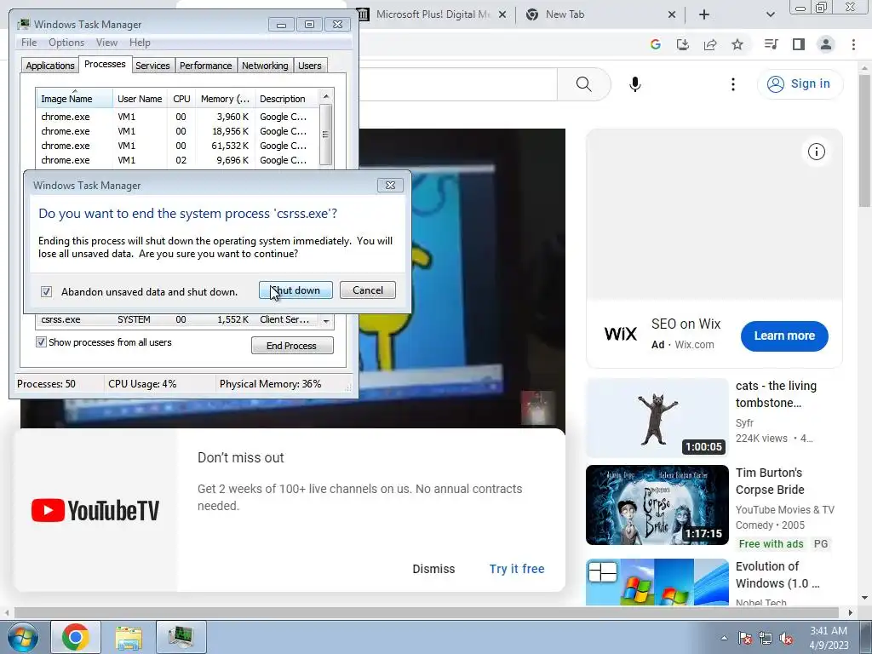
Task: Select the csrss.exe process row
Action: click(x=177, y=320)
